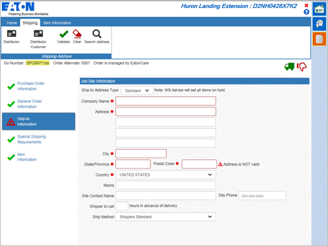Click checkmark beside Special Shipping Requirements

tap(11, 139)
